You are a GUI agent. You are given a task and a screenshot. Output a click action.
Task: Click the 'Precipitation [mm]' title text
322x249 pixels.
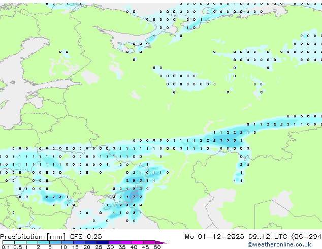(33, 237)
